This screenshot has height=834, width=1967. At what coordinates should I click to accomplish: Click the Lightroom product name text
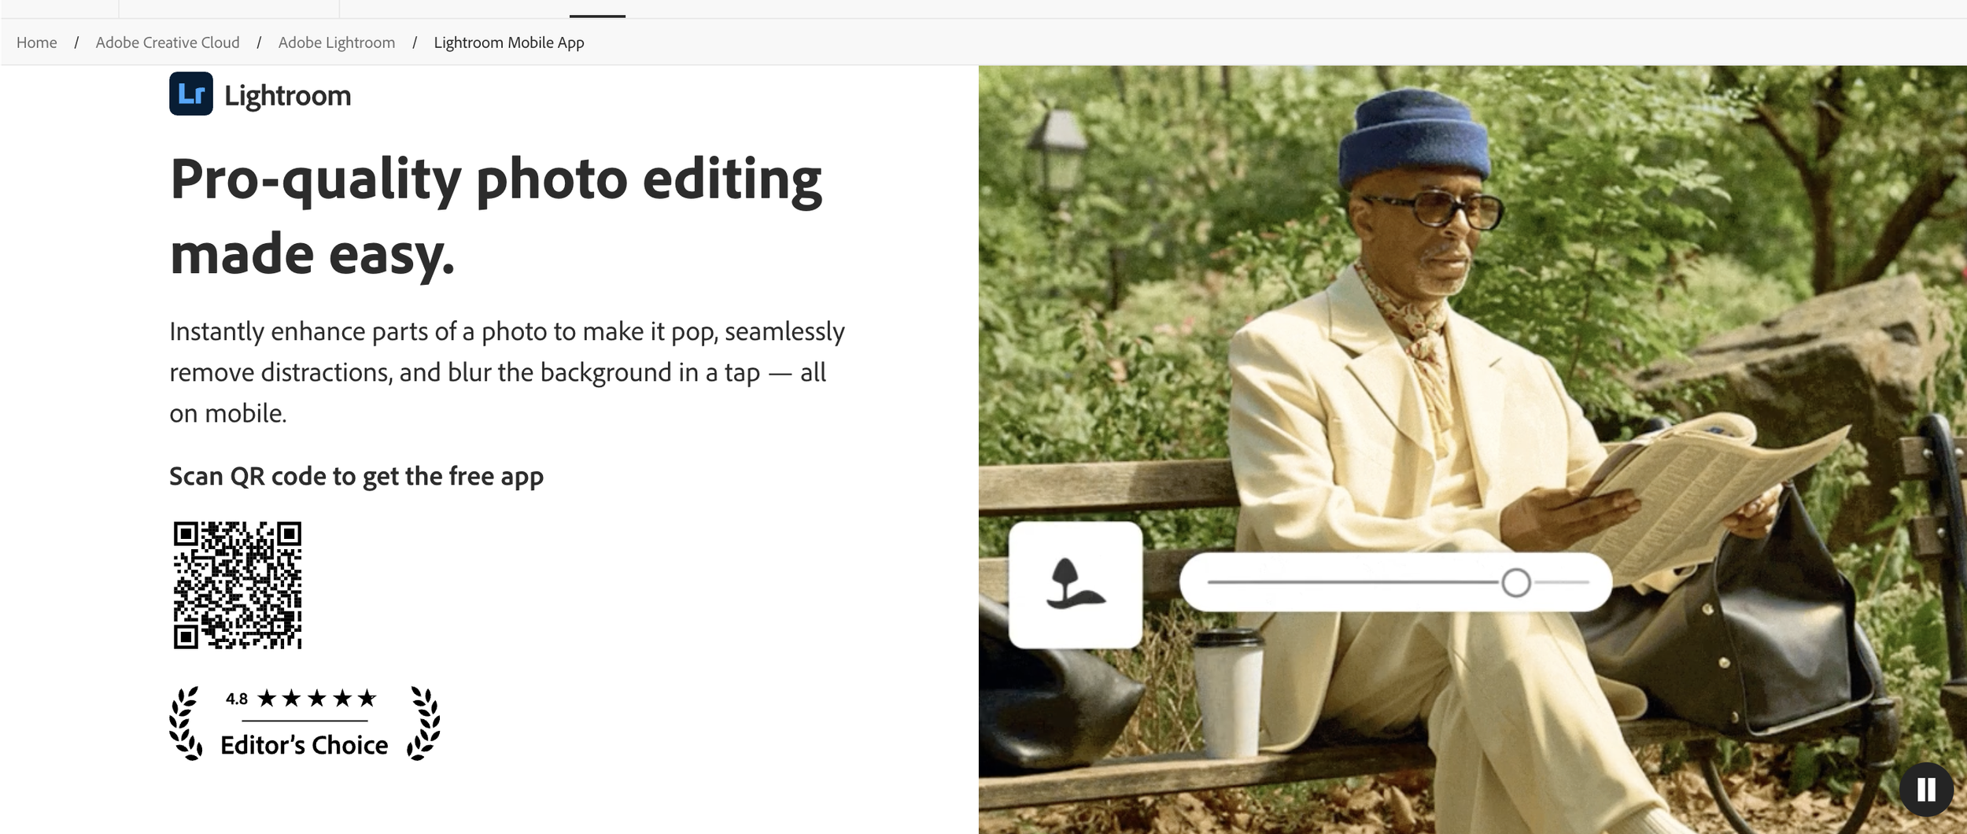(288, 96)
